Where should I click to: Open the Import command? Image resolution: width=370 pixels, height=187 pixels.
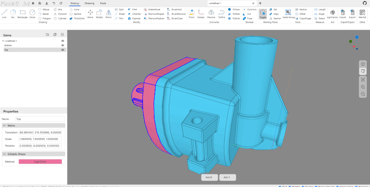[x=343, y=14]
